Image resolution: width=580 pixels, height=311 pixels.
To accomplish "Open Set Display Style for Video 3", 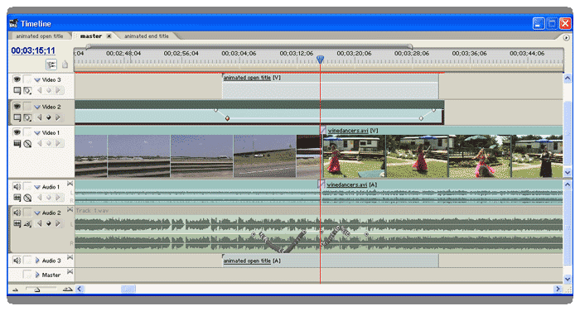I will (x=17, y=90).
